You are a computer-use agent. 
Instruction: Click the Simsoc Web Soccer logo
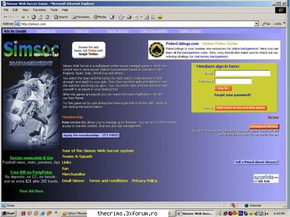click(x=31, y=50)
